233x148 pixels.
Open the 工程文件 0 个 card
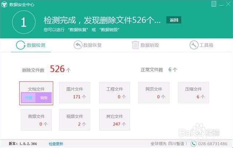point(114,92)
